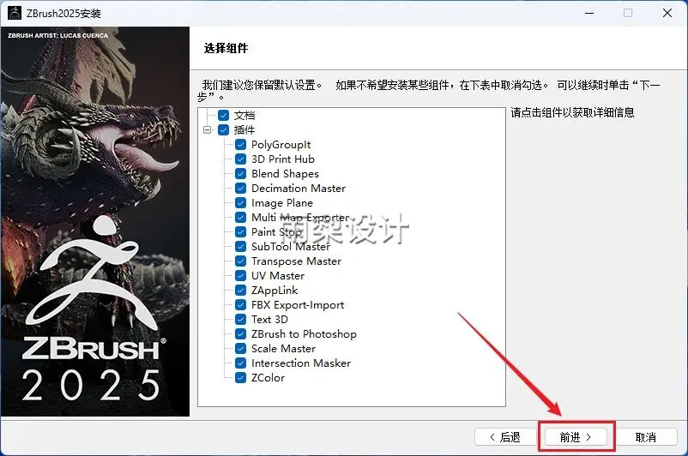Select the Image Plane label
688x456 pixels.
[x=282, y=203]
